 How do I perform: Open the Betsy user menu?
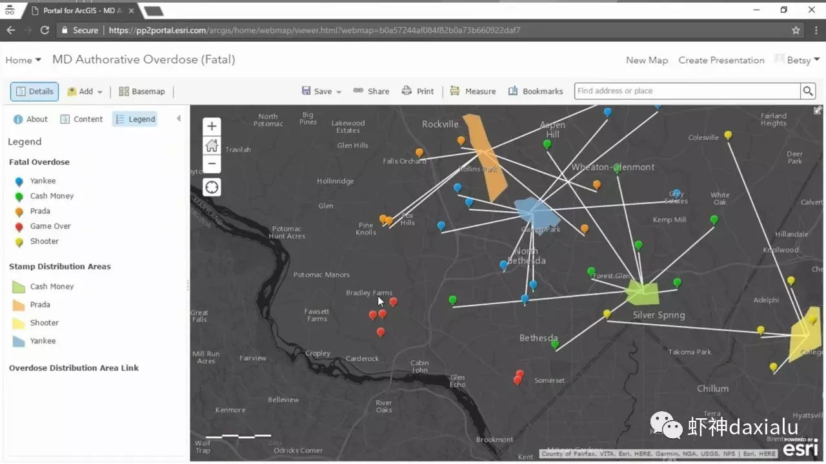[798, 60]
